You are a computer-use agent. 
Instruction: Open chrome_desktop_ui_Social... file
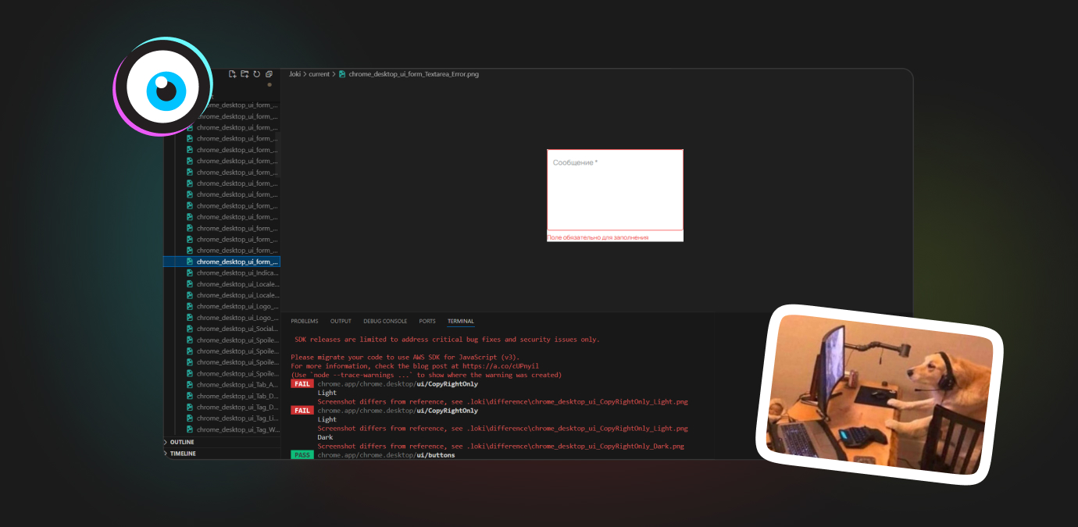(x=237, y=329)
